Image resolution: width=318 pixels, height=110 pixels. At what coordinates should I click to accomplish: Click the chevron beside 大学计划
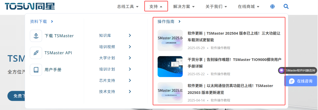click(130, 58)
